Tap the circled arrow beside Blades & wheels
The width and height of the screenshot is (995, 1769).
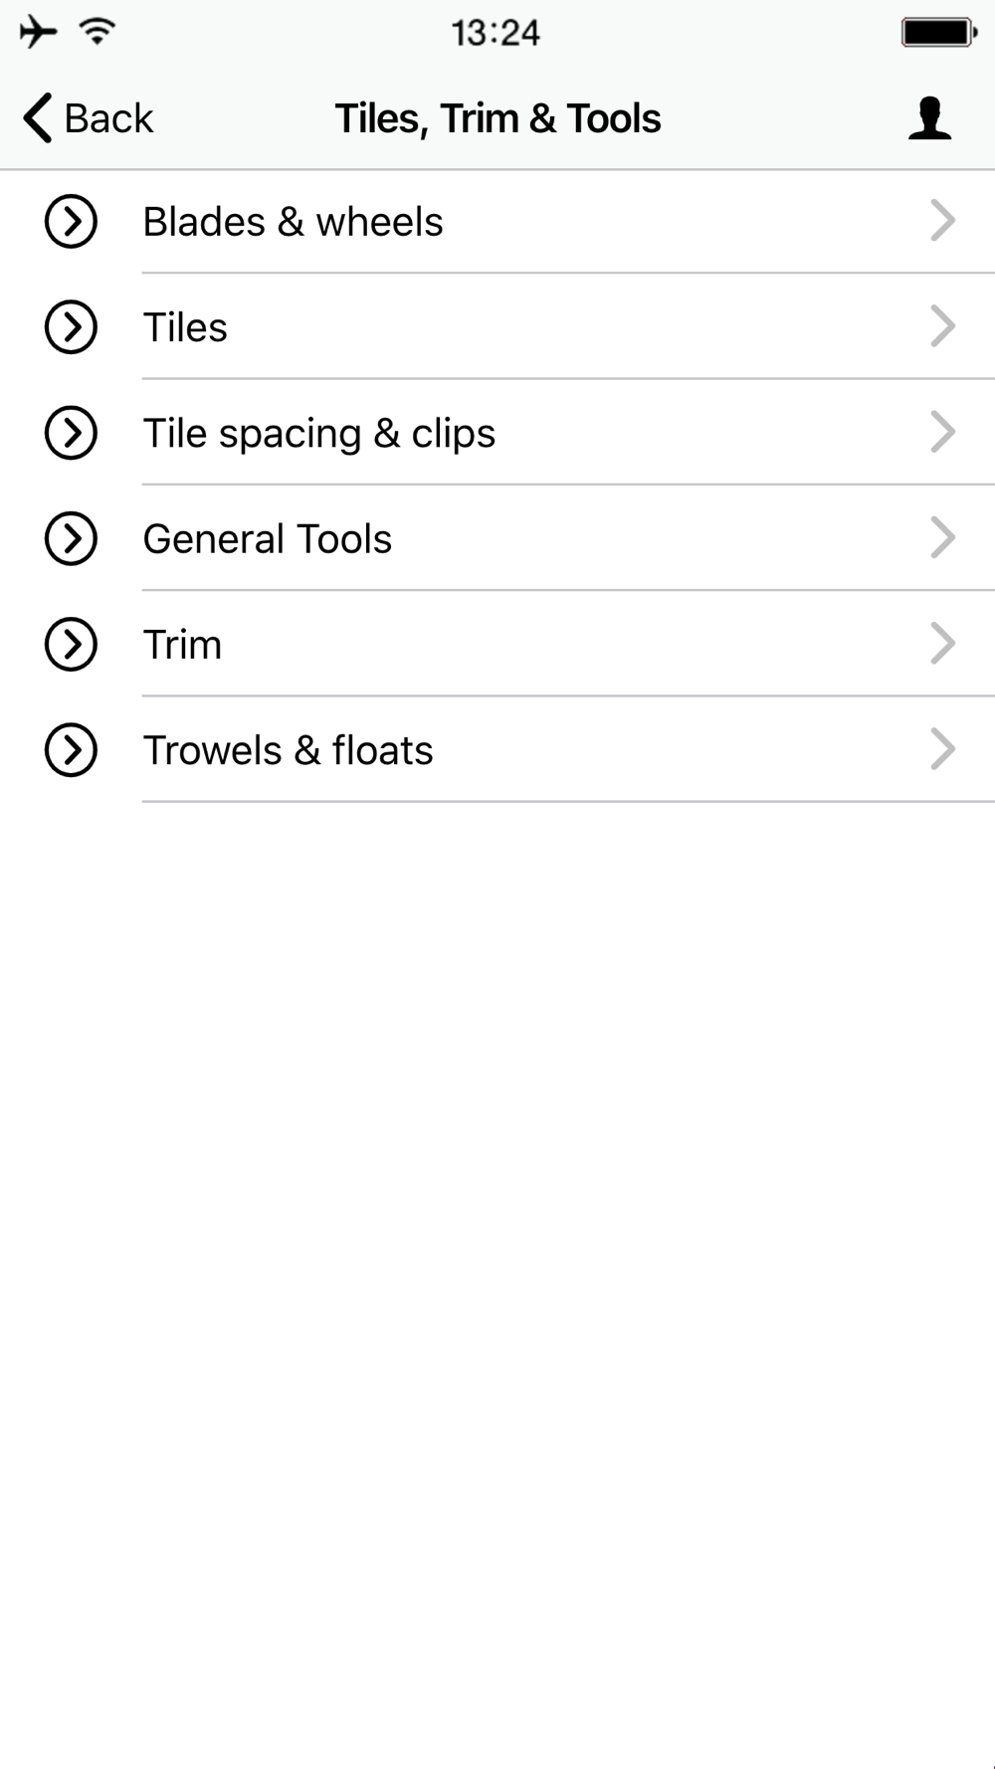point(71,221)
